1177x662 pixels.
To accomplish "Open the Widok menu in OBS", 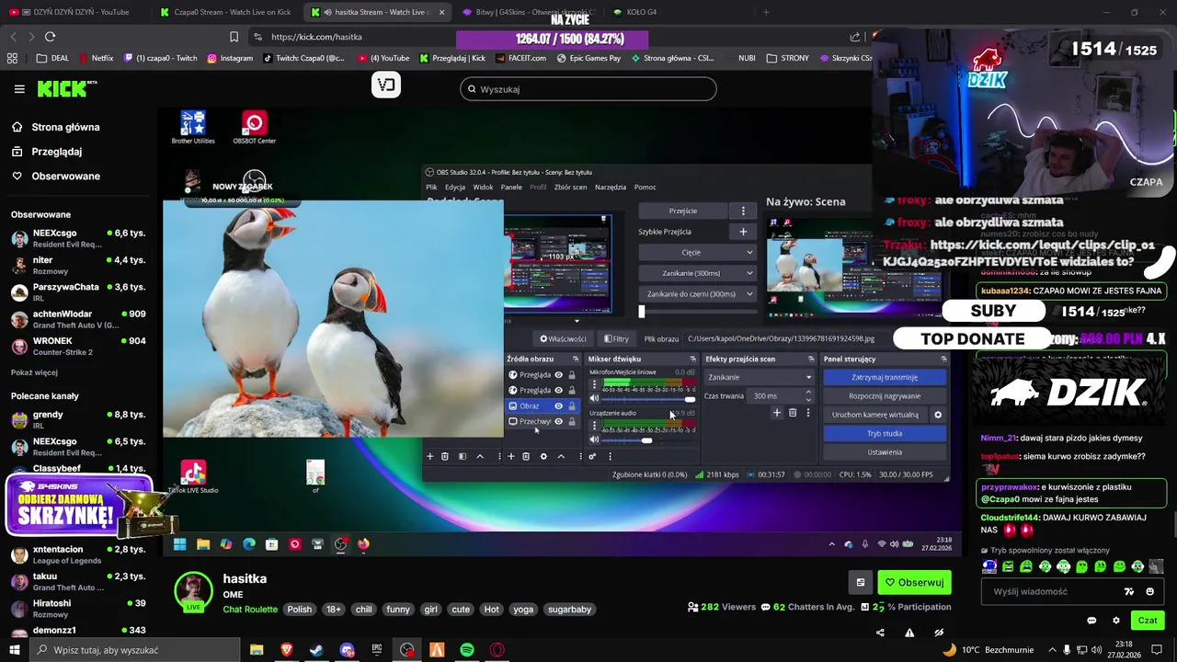I will tap(483, 187).
